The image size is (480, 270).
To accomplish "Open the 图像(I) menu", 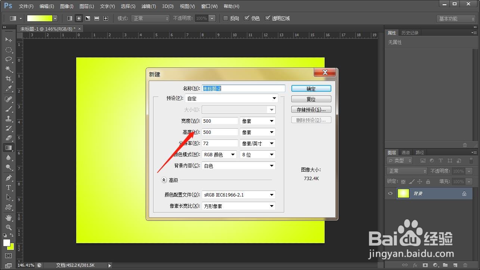I will pos(67,6).
